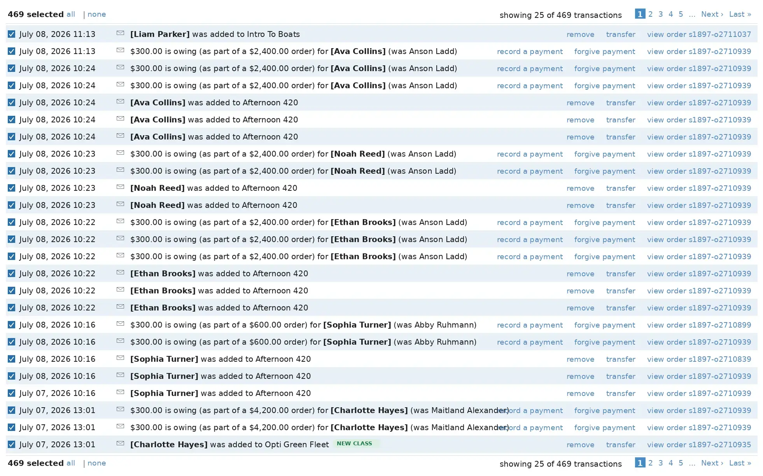Click '[Charlotte Hayes] was added to Opti Green Fleet' text
The height and width of the screenshot is (476, 763).
pyautogui.click(x=229, y=445)
